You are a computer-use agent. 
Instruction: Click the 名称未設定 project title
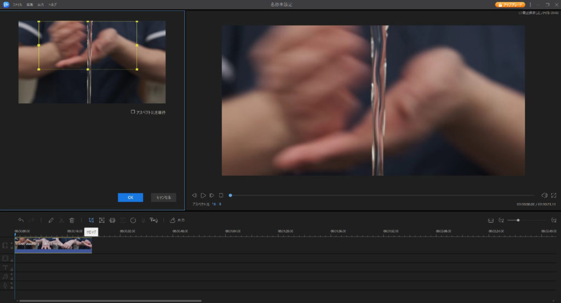[281, 4]
